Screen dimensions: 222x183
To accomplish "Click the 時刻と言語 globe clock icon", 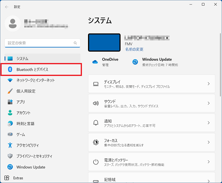I will (x=10, y=124).
